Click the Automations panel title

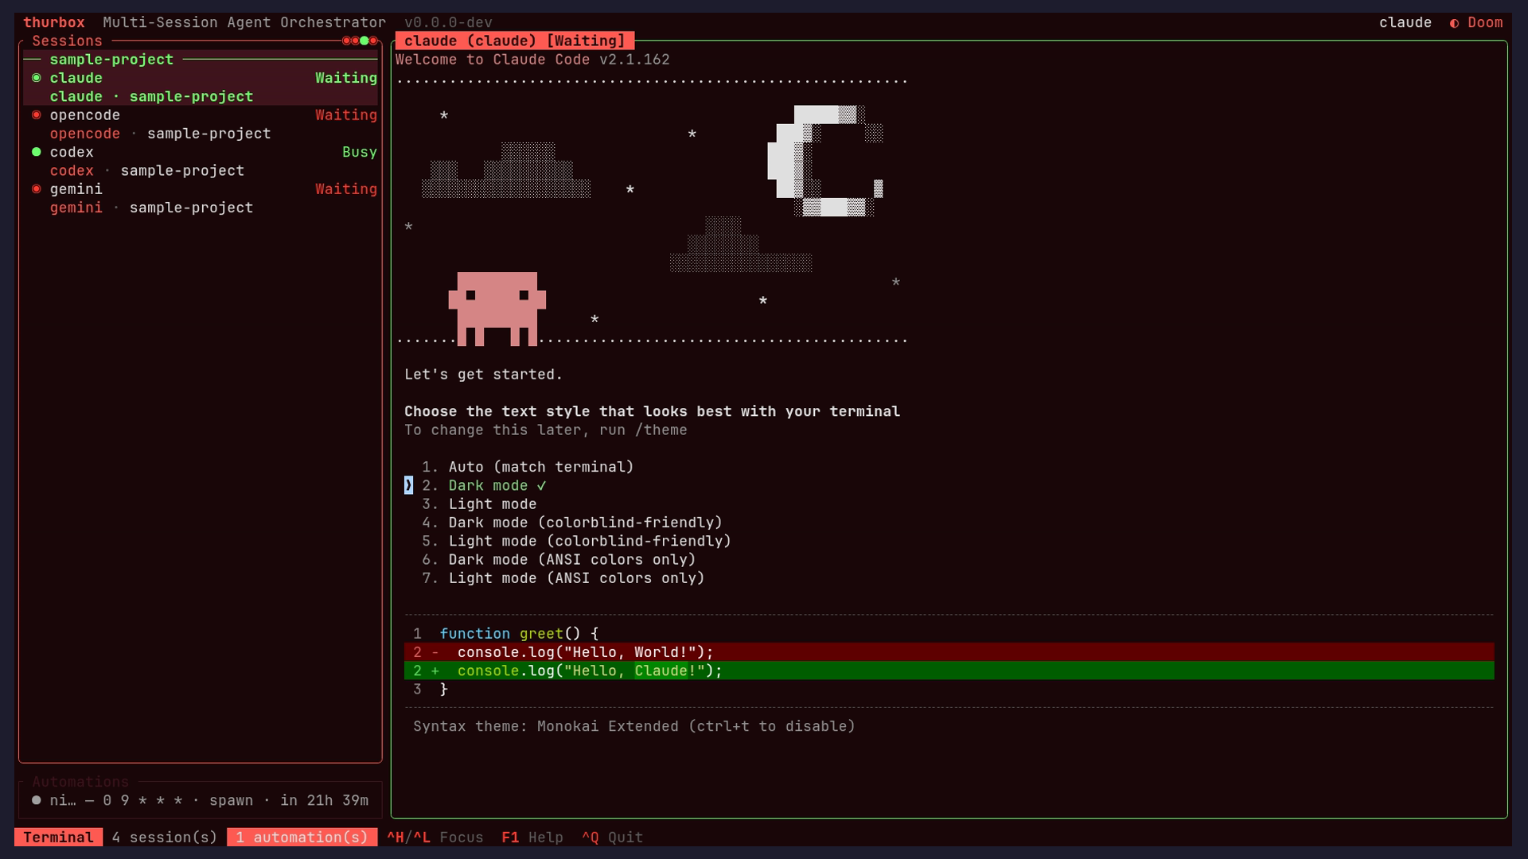click(80, 782)
